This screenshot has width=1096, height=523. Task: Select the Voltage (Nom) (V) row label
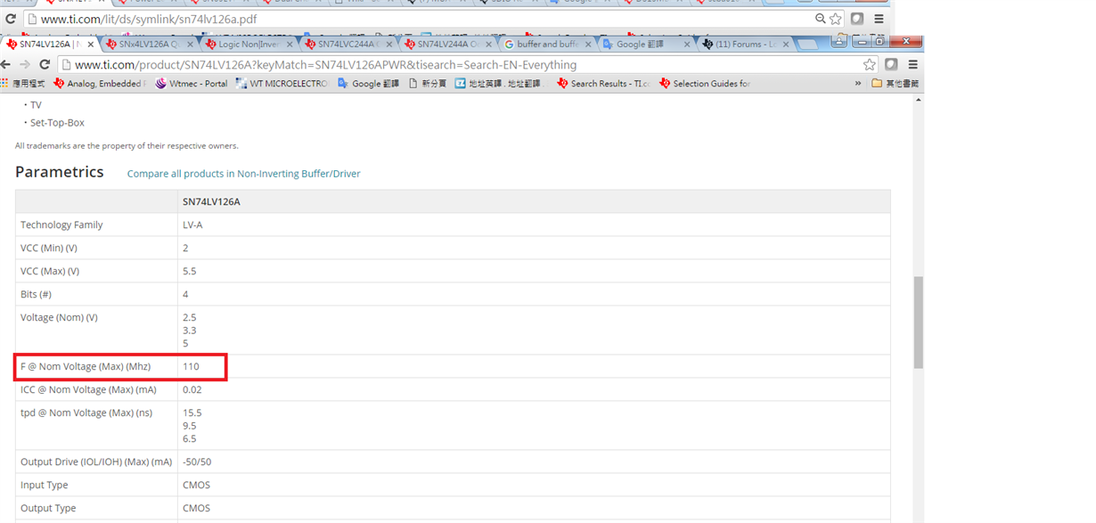pyautogui.click(x=59, y=317)
